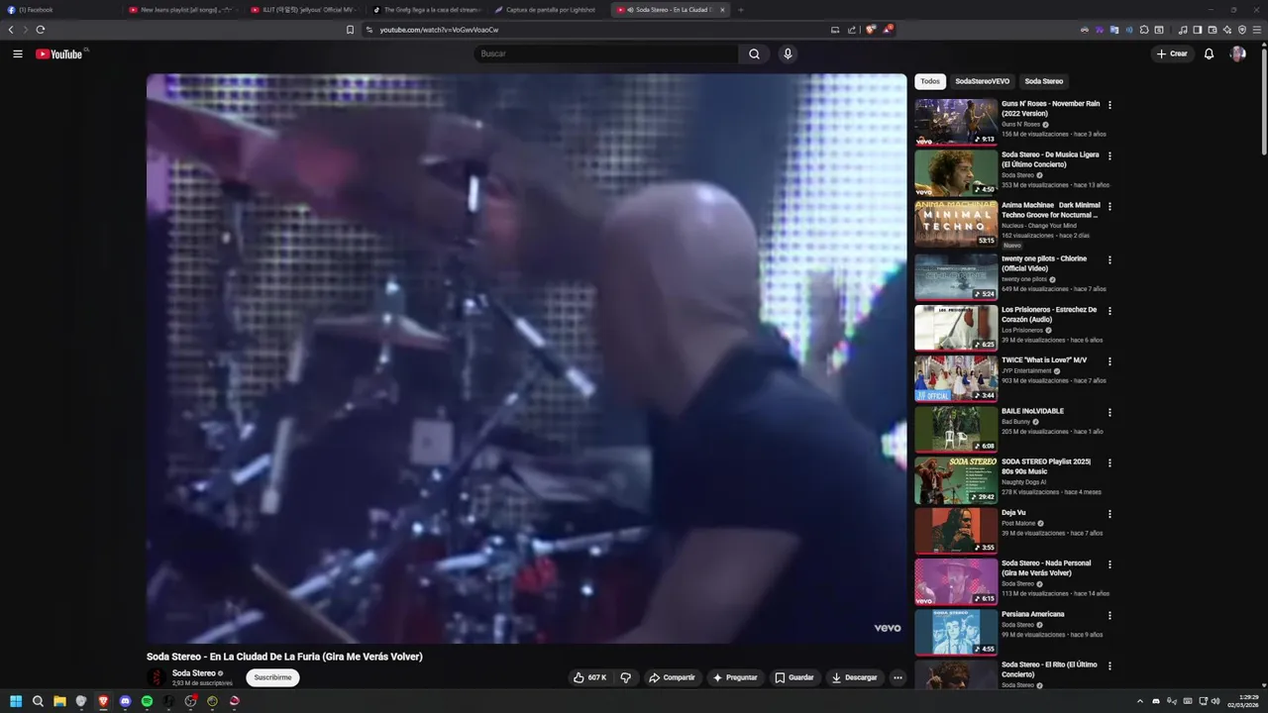Open the YouTube guide hamburger menu
This screenshot has width=1268, height=713.
point(17,53)
